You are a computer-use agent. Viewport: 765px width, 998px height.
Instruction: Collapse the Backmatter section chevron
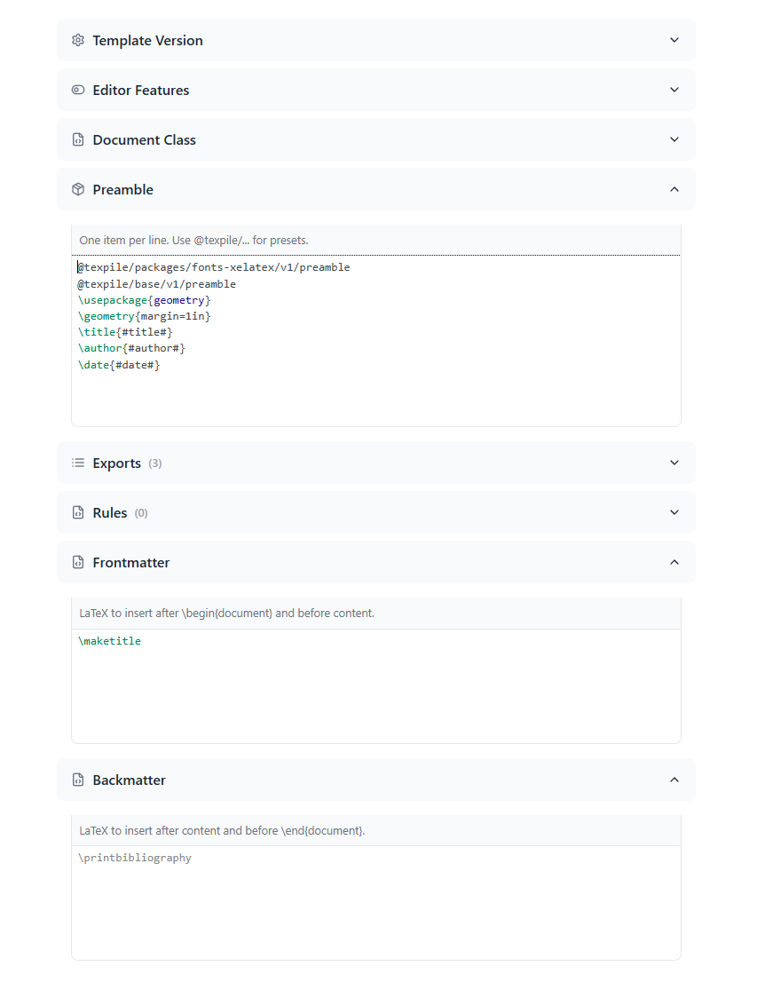coord(674,780)
